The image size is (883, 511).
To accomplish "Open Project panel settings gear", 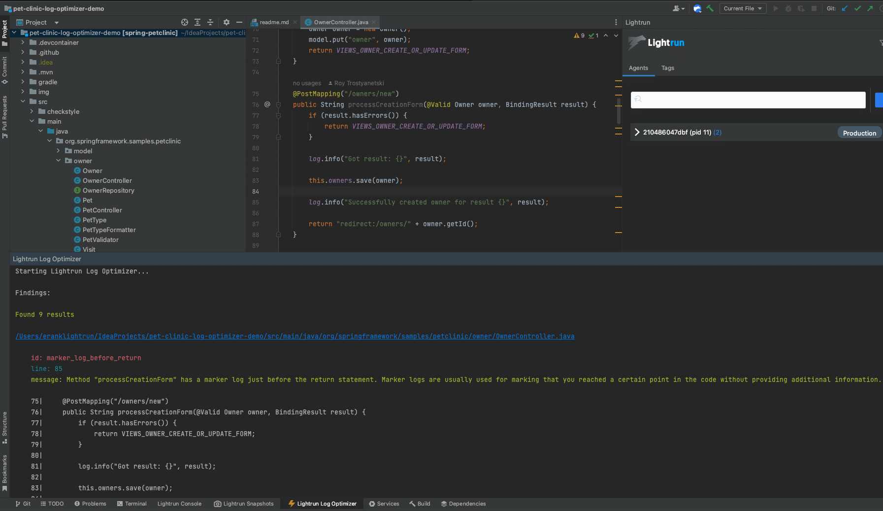I will tap(226, 22).
